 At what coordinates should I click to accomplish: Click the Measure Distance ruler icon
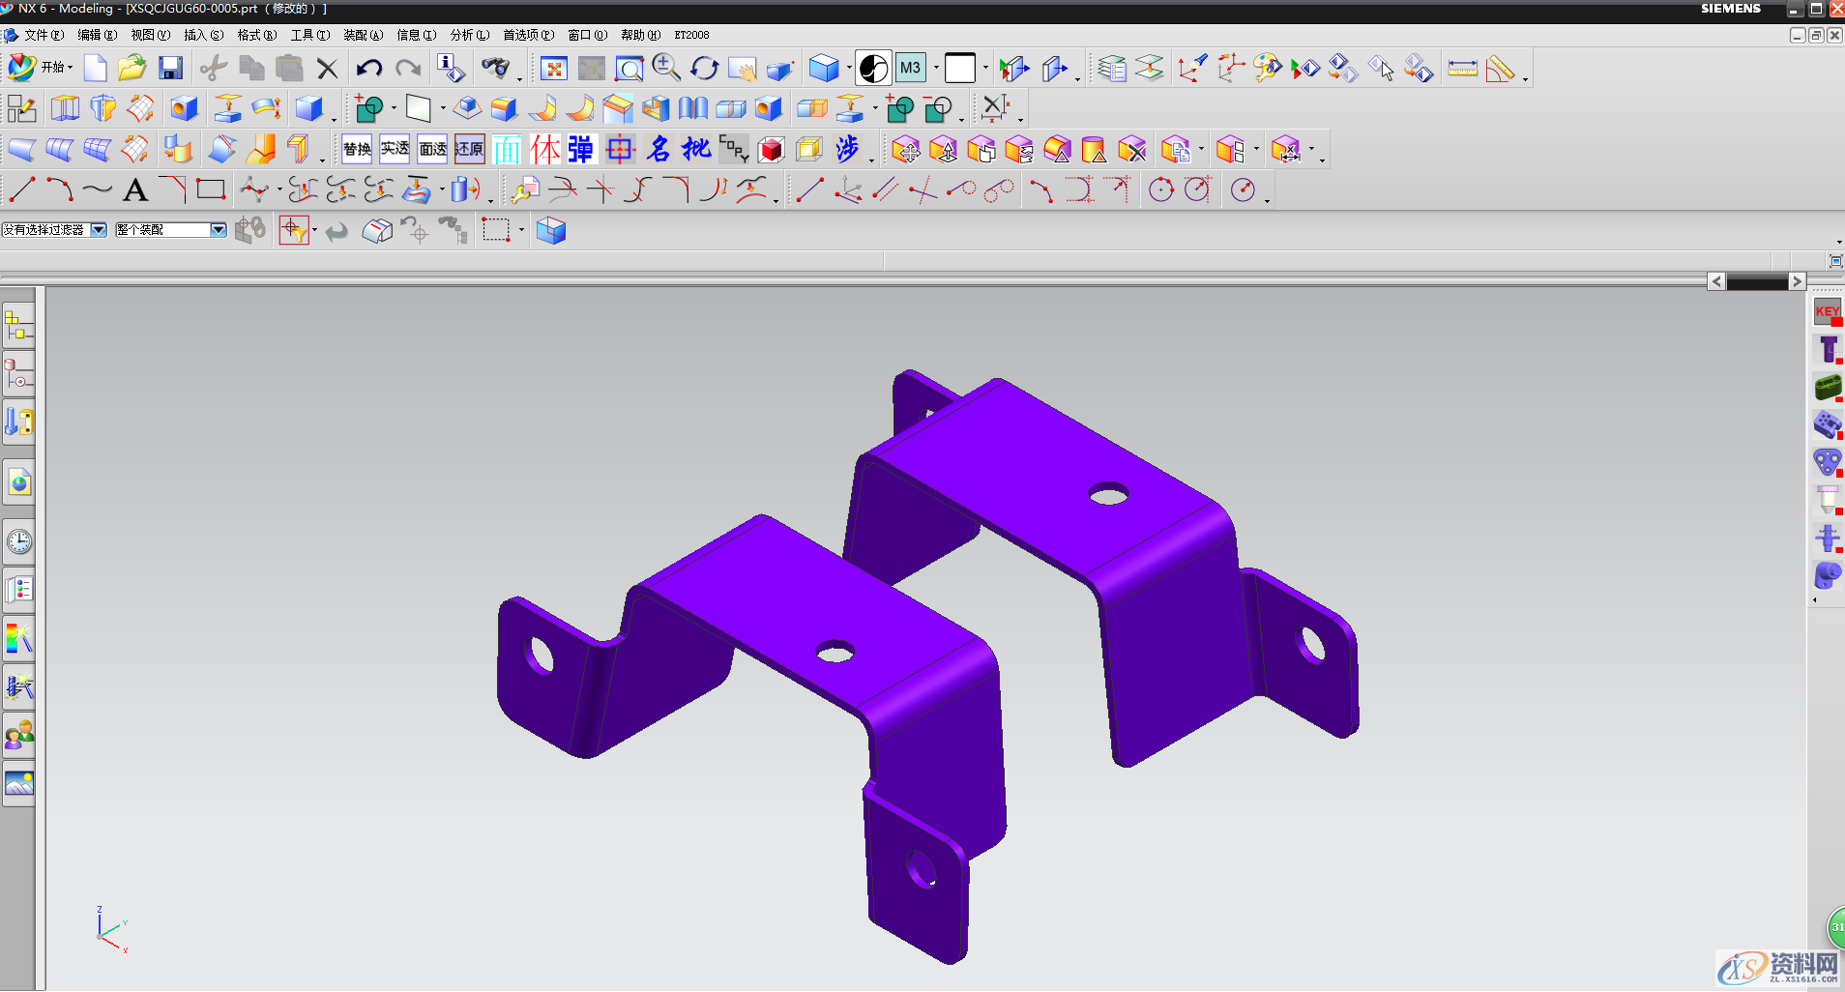coord(1462,69)
